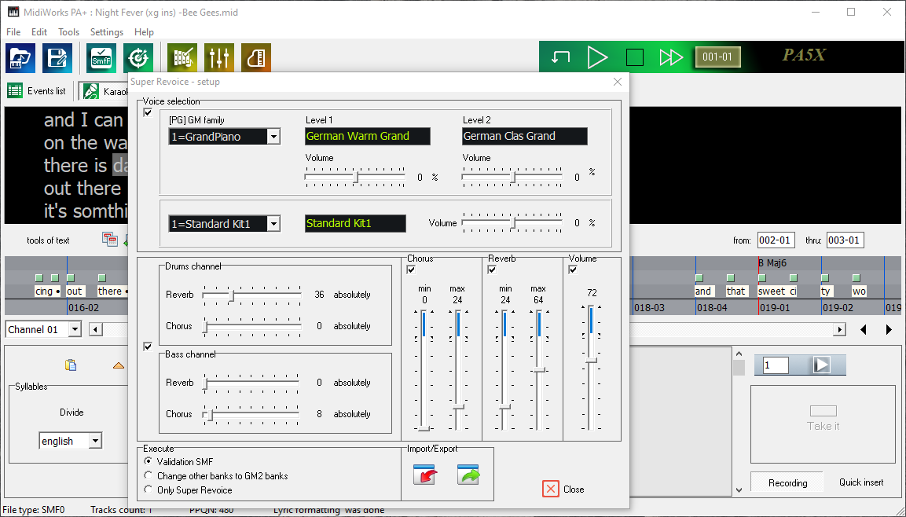Image resolution: width=906 pixels, height=517 pixels.
Task: Click the save file toolbar icon
Action: coord(57,57)
